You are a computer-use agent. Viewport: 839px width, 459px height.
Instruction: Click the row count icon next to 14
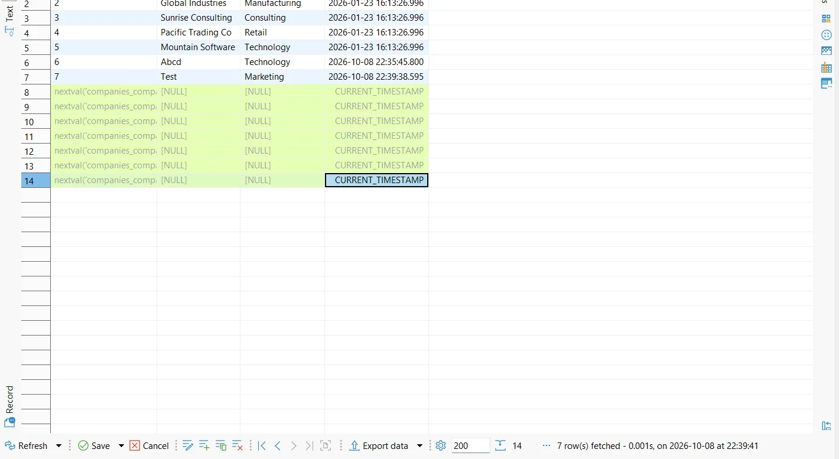pyautogui.click(x=500, y=446)
